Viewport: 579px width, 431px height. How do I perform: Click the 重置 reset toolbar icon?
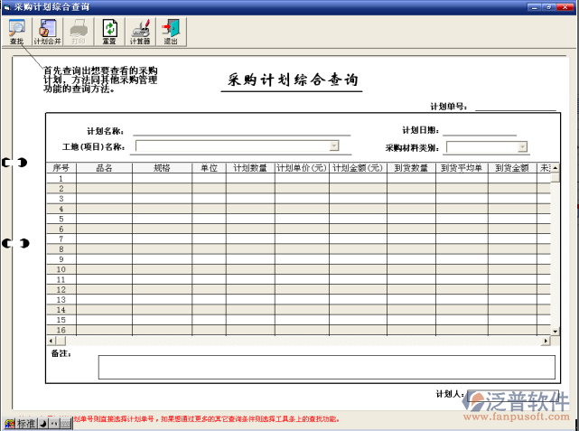tap(109, 32)
